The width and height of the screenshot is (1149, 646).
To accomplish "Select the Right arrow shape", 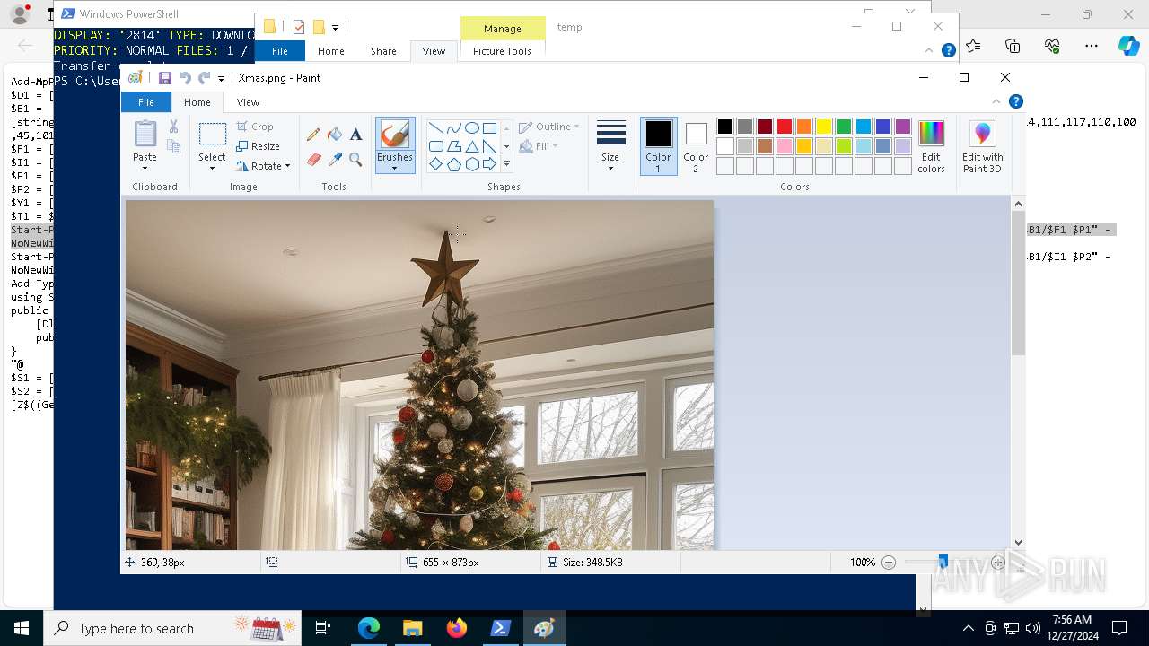I will click(489, 164).
